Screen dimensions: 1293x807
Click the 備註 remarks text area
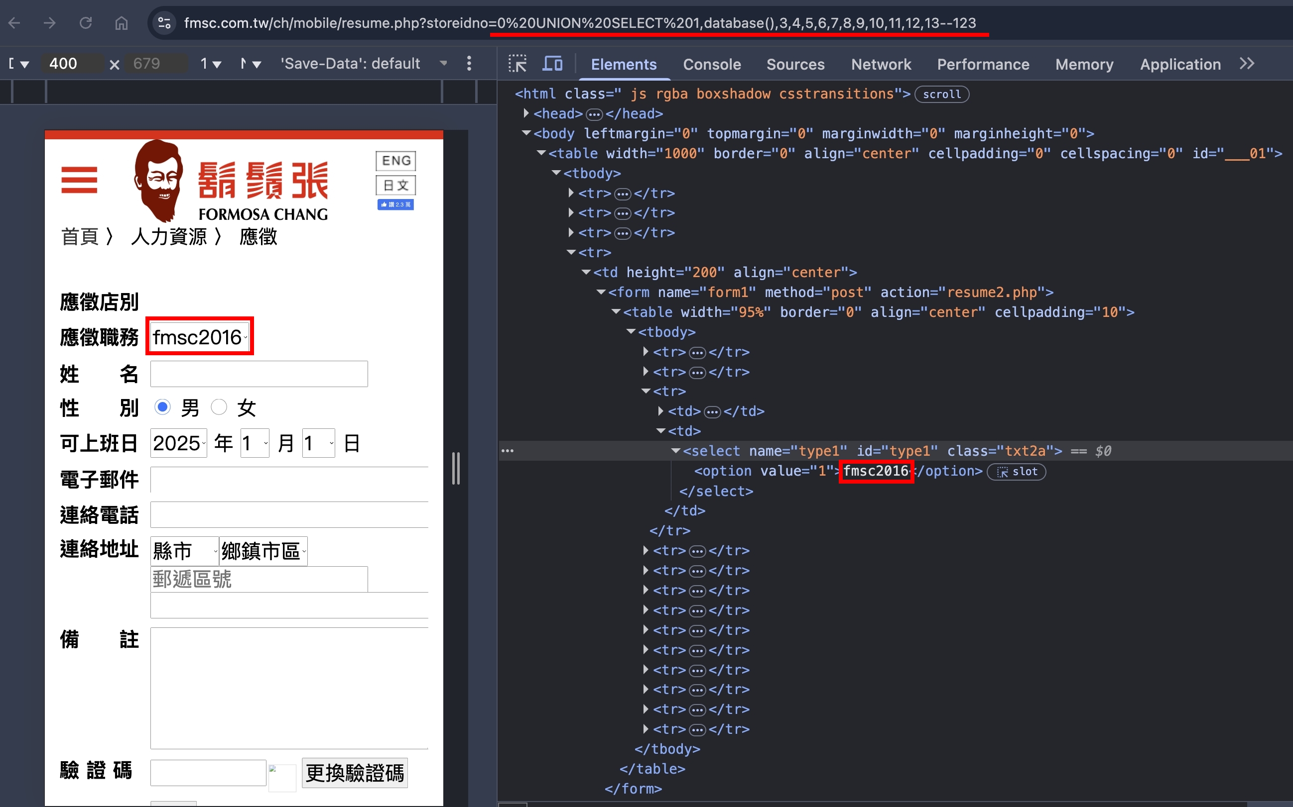(289, 688)
